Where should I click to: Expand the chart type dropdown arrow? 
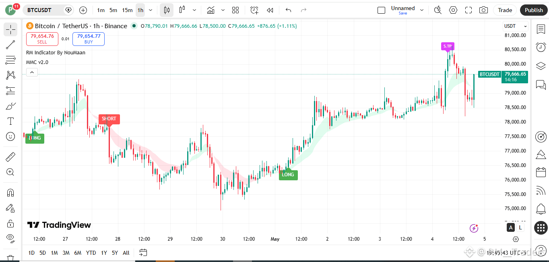[x=194, y=10]
